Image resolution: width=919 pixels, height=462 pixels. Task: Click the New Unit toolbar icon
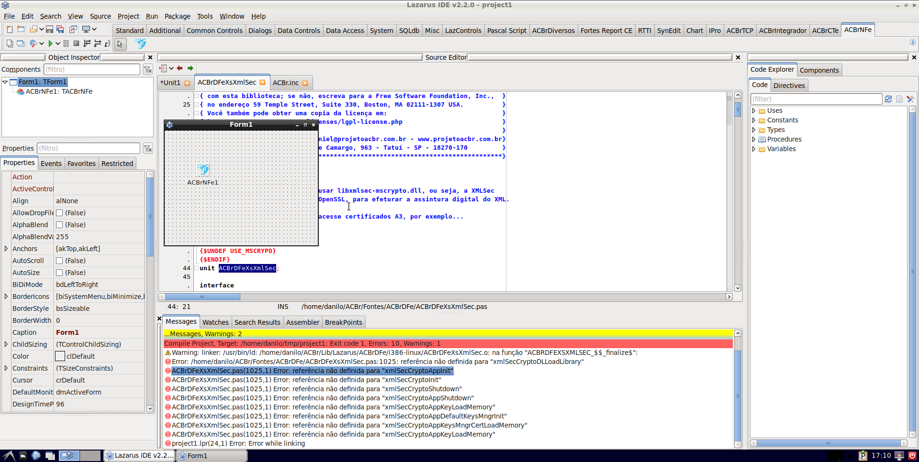(x=9, y=30)
